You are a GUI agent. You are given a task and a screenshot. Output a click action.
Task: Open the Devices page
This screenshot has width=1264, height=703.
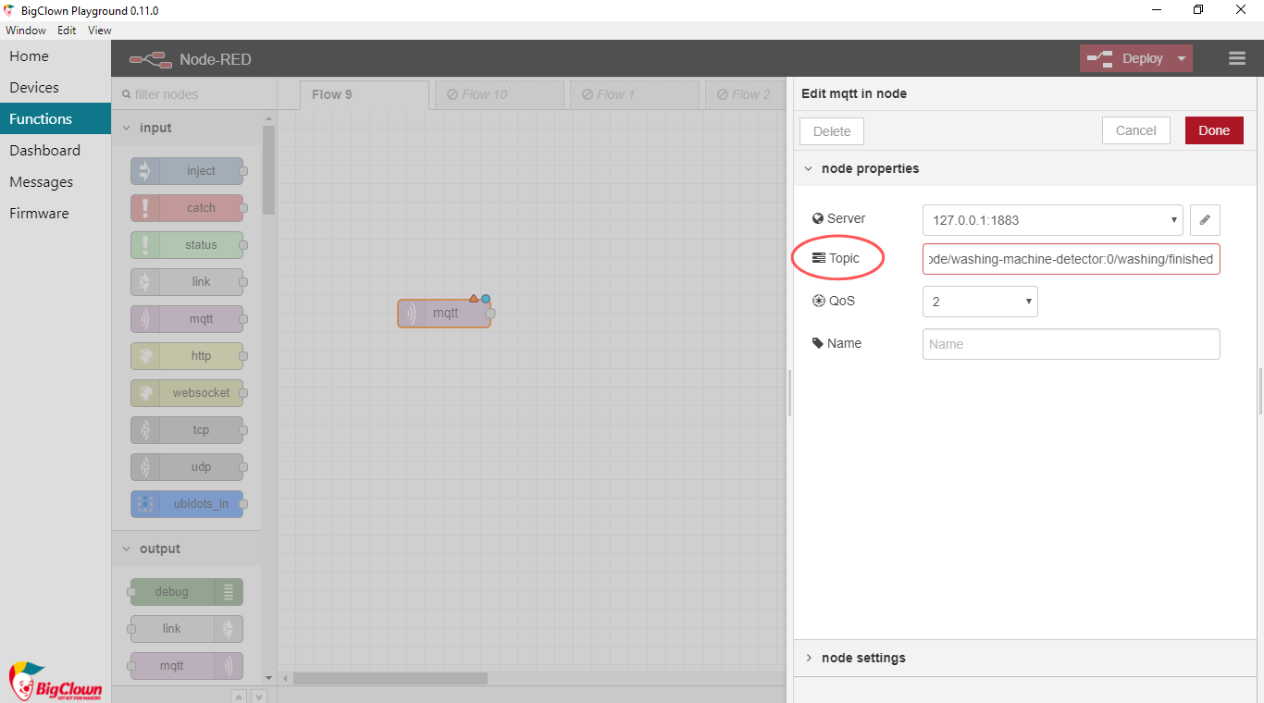pyautogui.click(x=56, y=88)
